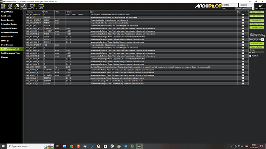
Task: Open the SETUP screen
Action: pos(17,7)
